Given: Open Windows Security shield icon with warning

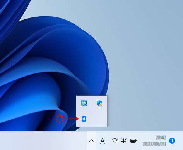Looking at the screenshot, I should 99,103.
